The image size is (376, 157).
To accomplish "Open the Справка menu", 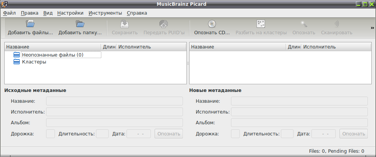I will click(137, 13).
